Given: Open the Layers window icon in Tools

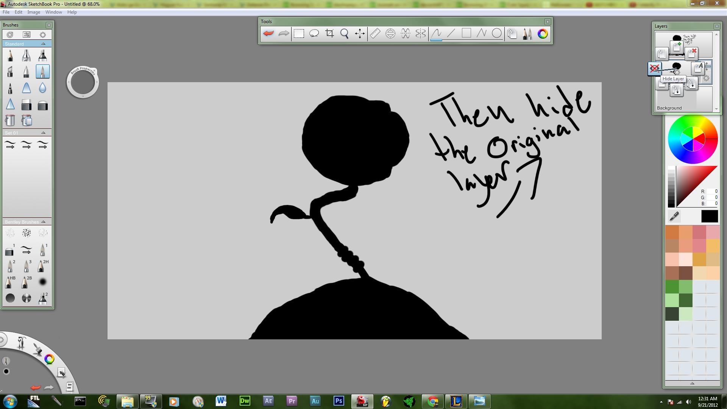Looking at the screenshot, I should [x=512, y=34].
